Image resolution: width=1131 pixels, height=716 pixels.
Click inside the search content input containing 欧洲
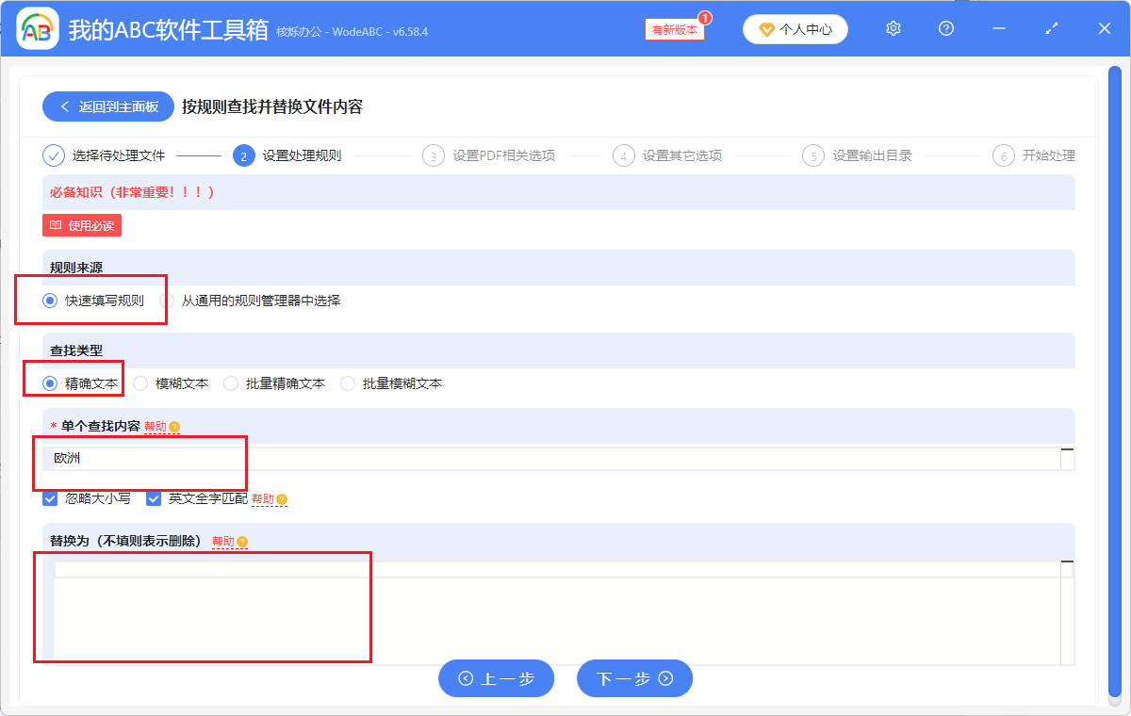[x=283, y=457]
